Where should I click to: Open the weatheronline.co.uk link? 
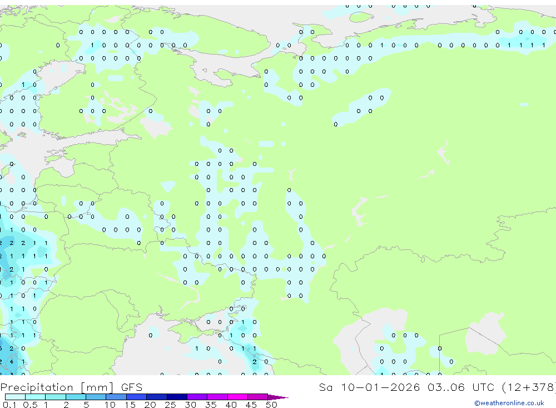(x=509, y=403)
